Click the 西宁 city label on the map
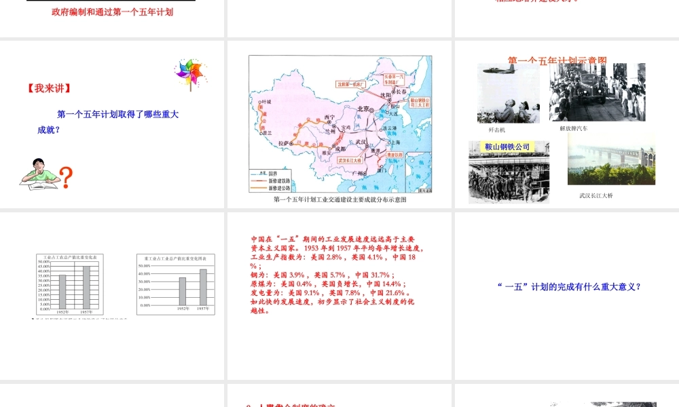 click(x=329, y=117)
